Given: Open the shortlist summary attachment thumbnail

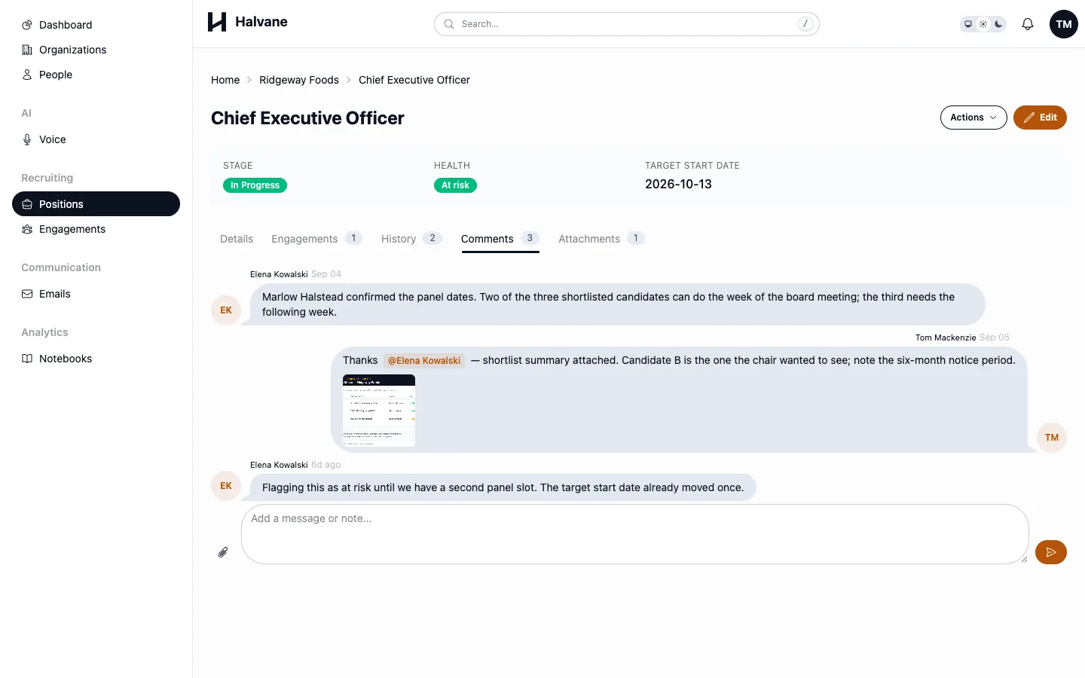Looking at the screenshot, I should 379,411.
